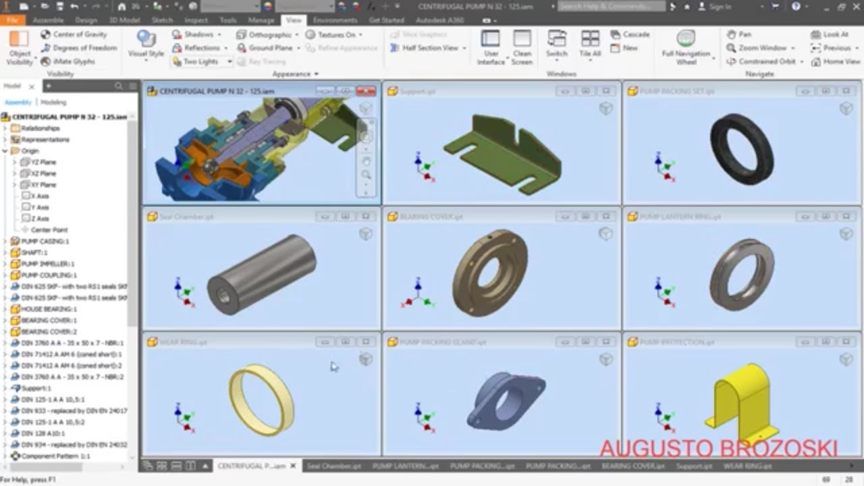Switch to the Support.ipt document tab

click(694, 466)
